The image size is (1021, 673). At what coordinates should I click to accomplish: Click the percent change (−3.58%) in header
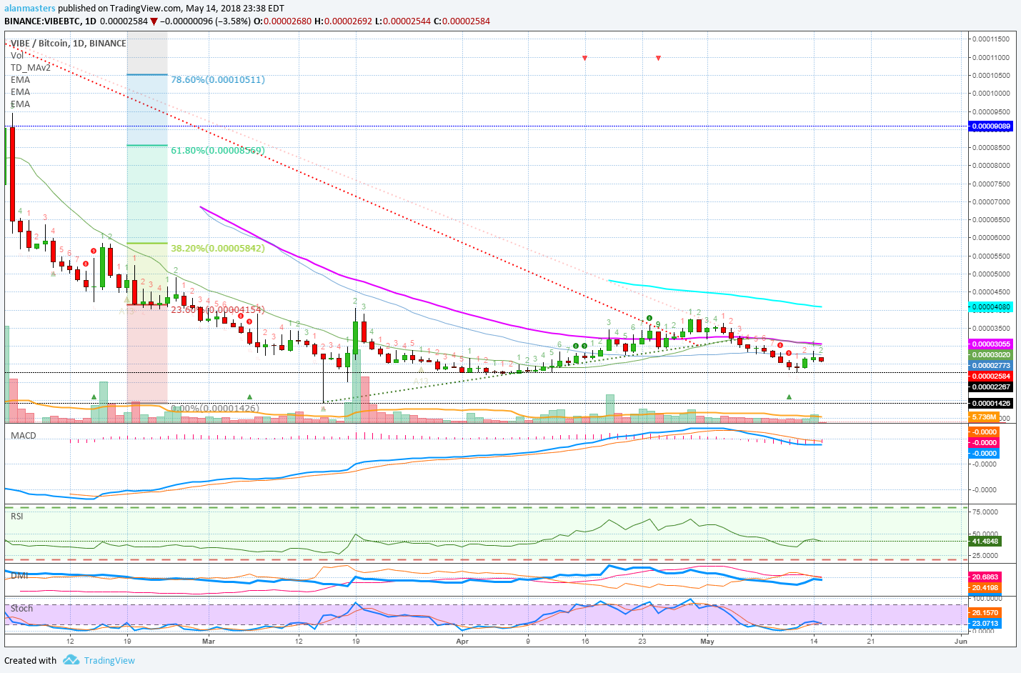click(x=234, y=21)
